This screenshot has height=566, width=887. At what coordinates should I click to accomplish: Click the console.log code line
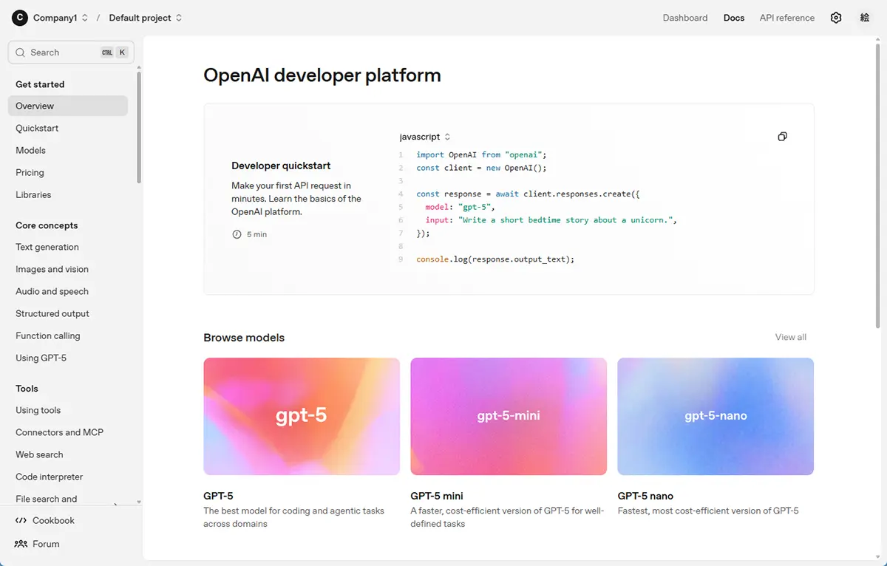coord(495,259)
